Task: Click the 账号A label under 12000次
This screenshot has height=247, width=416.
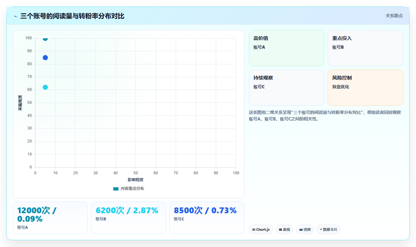Action: (22, 228)
